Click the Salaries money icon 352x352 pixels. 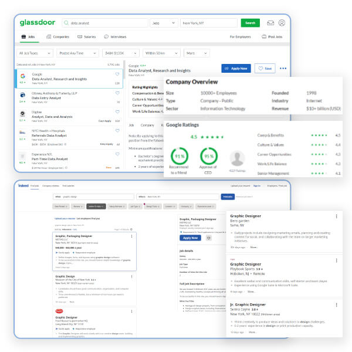80,36
